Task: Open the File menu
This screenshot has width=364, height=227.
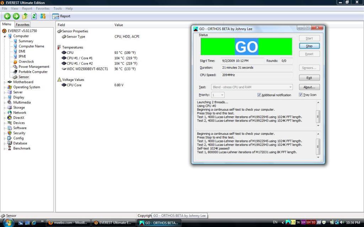Action: (x=4, y=9)
